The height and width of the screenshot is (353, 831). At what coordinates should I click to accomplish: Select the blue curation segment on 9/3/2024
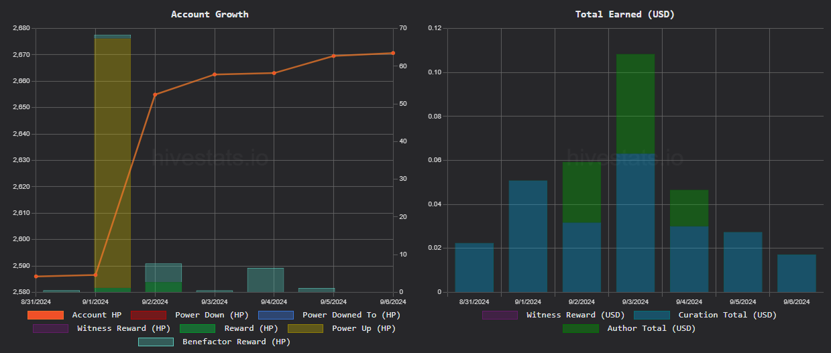[x=635, y=223]
